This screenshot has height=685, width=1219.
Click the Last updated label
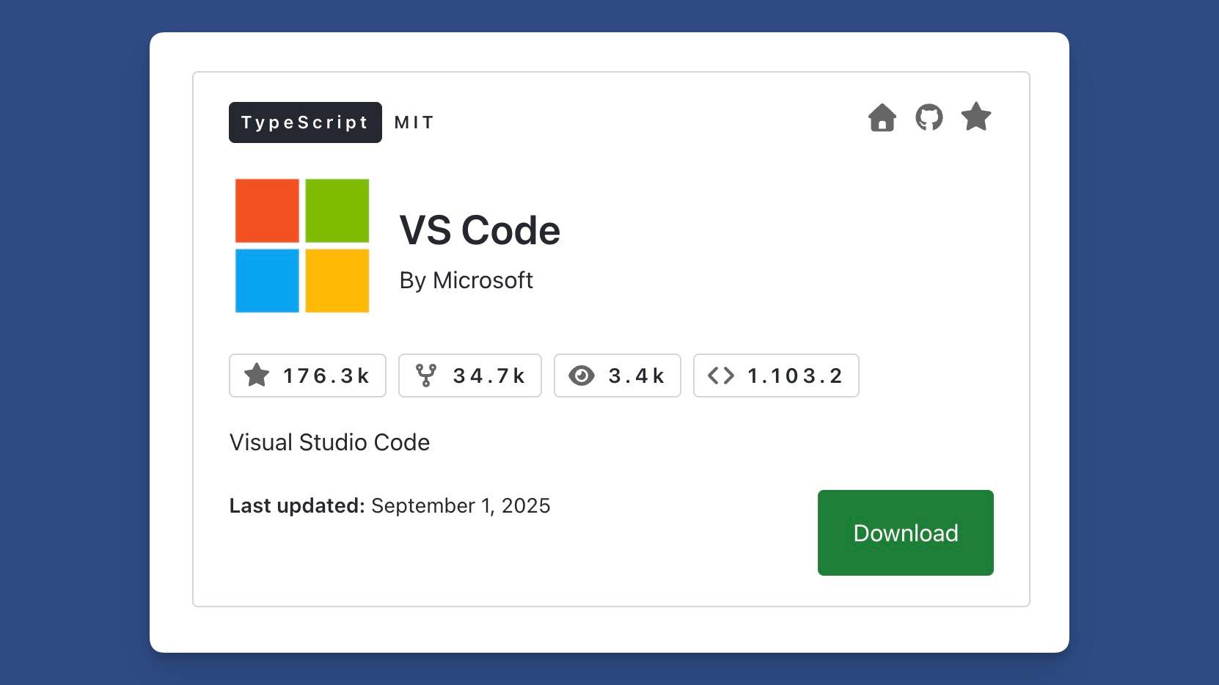(297, 505)
